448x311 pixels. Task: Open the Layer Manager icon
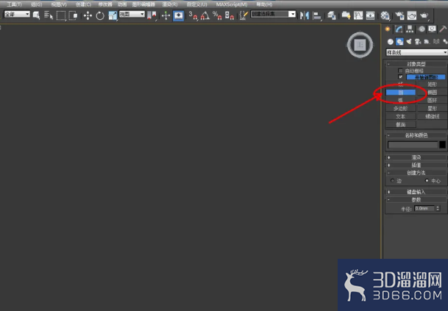332,15
